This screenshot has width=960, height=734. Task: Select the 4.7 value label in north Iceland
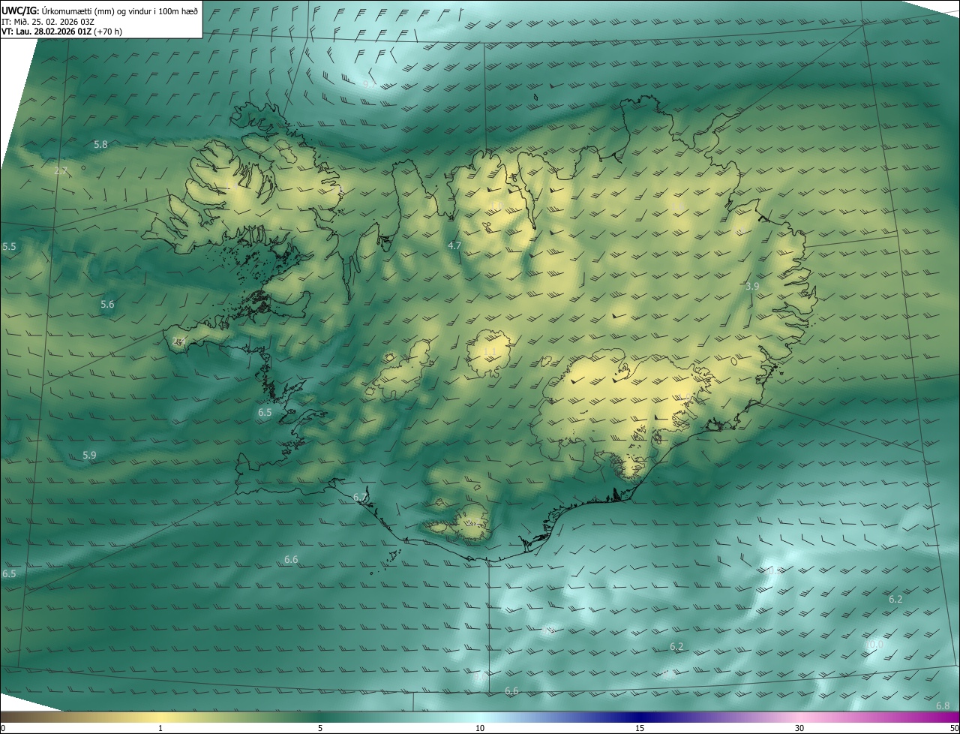[x=454, y=245]
